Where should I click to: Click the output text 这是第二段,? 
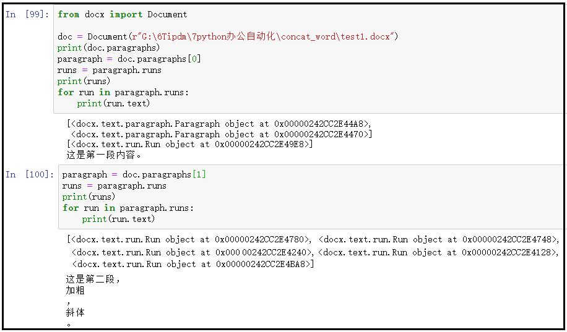[93, 279]
